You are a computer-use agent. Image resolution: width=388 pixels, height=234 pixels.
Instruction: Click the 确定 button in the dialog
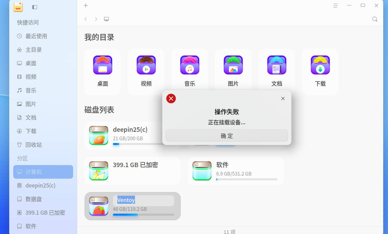pyautogui.click(x=226, y=135)
